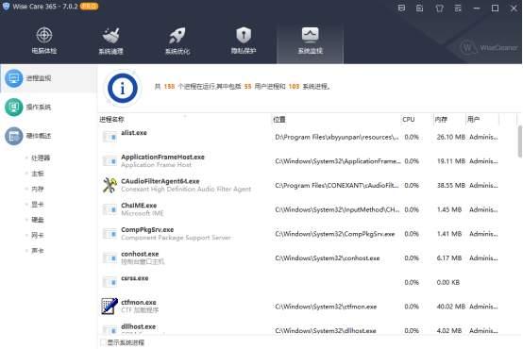Click the feedback chat icon in title bar
This screenshot has height=349, width=523.
click(401, 8)
